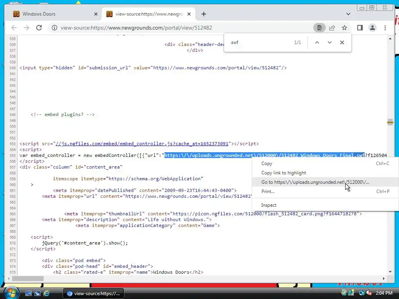This screenshot has height=299, width=399.
Task: Reload the view-source page
Action: tap(39, 28)
